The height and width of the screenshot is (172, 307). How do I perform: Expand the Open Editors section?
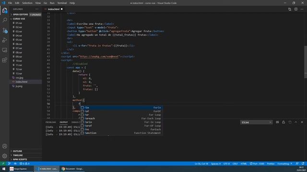[26, 14]
